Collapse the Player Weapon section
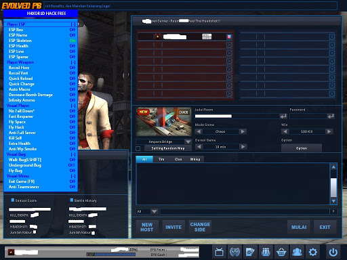Screen dimensions: 347x260 click(x=73, y=62)
